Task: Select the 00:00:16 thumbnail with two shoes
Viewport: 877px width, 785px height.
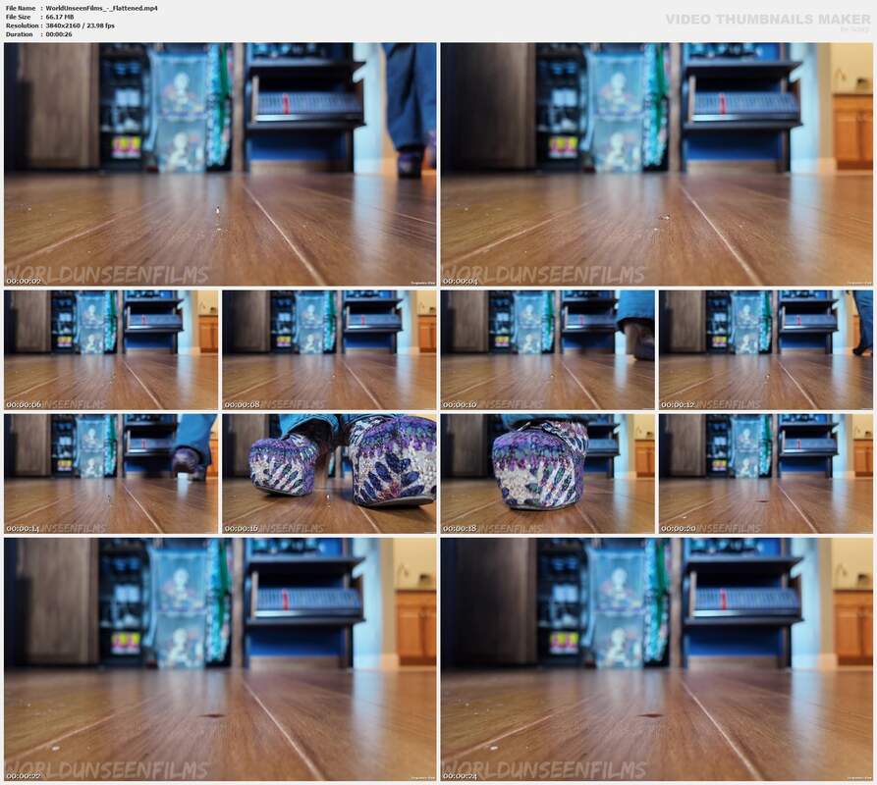Action: click(329, 474)
